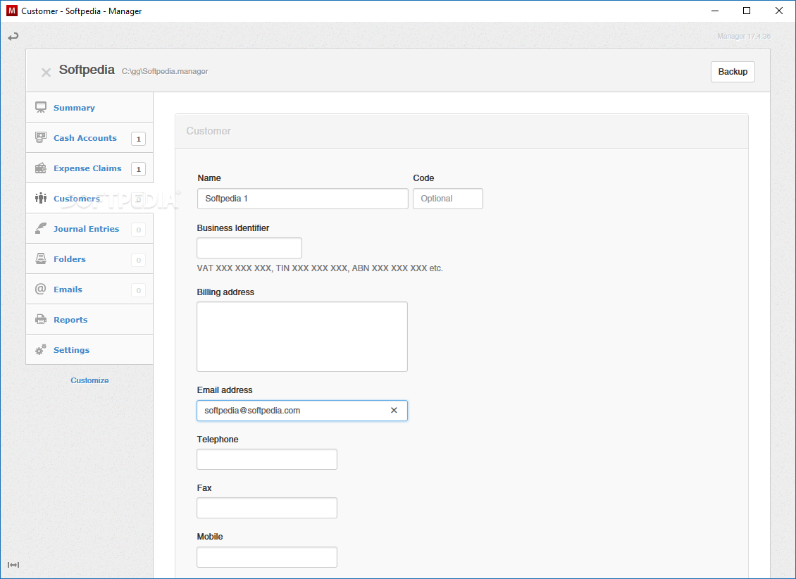Clear the email address with the X icon
Image resolution: width=796 pixels, height=579 pixels.
394,410
